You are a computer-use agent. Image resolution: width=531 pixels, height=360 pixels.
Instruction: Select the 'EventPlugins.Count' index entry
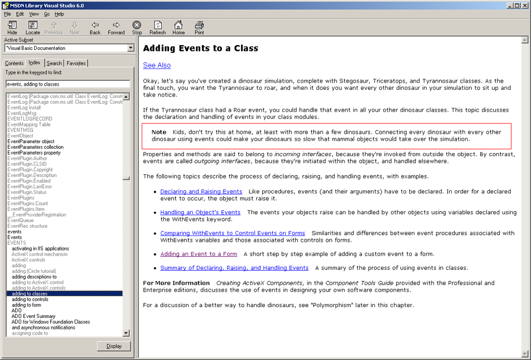27,203
